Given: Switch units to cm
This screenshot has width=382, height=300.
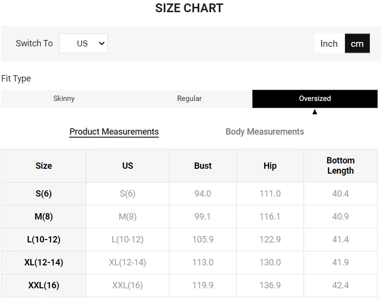Looking at the screenshot, I should pyautogui.click(x=357, y=43).
